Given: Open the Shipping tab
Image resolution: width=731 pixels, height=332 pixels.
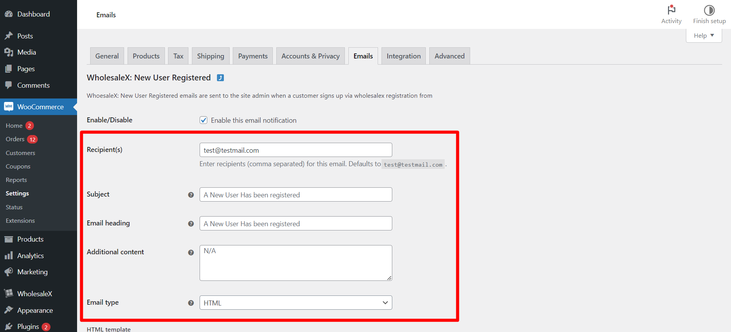Looking at the screenshot, I should pyautogui.click(x=210, y=56).
